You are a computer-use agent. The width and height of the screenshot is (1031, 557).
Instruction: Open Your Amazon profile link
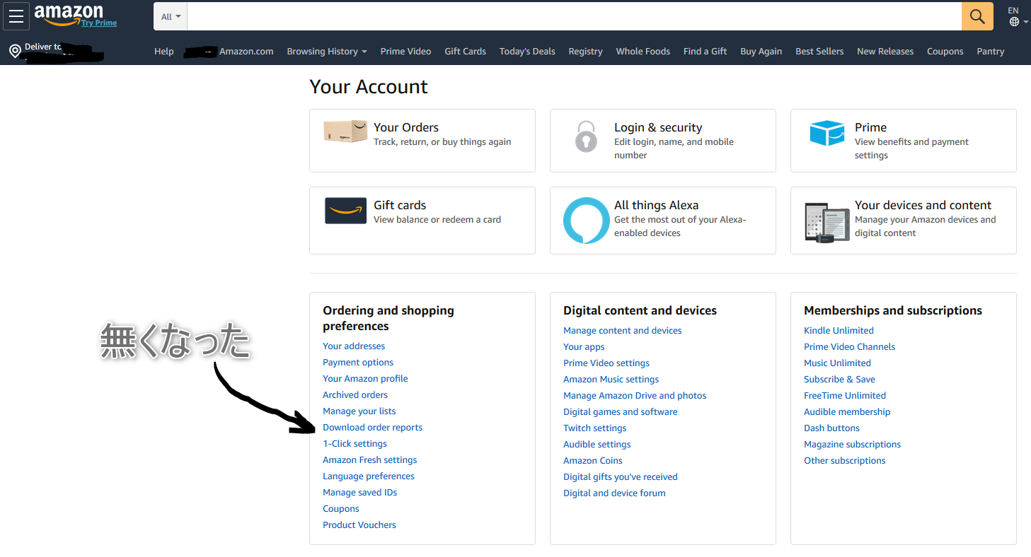(x=365, y=379)
